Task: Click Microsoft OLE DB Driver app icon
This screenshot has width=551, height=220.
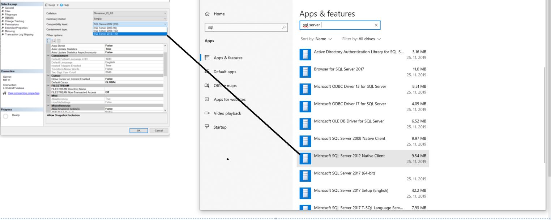Action: [305, 124]
